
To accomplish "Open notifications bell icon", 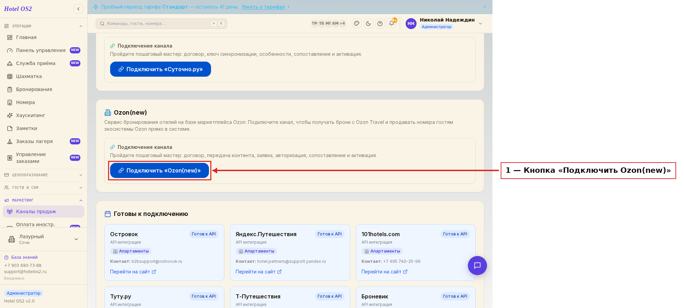I will click(392, 23).
